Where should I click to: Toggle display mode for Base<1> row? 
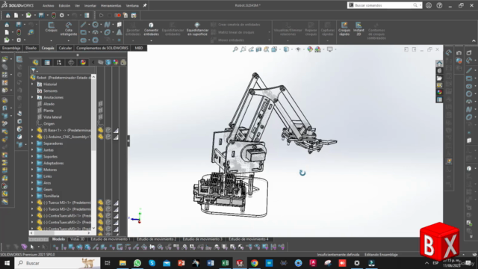(x=108, y=130)
